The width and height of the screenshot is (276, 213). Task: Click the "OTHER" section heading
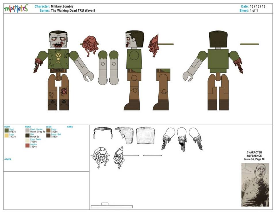coord(8,159)
